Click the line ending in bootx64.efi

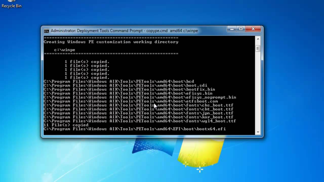(x=134, y=129)
